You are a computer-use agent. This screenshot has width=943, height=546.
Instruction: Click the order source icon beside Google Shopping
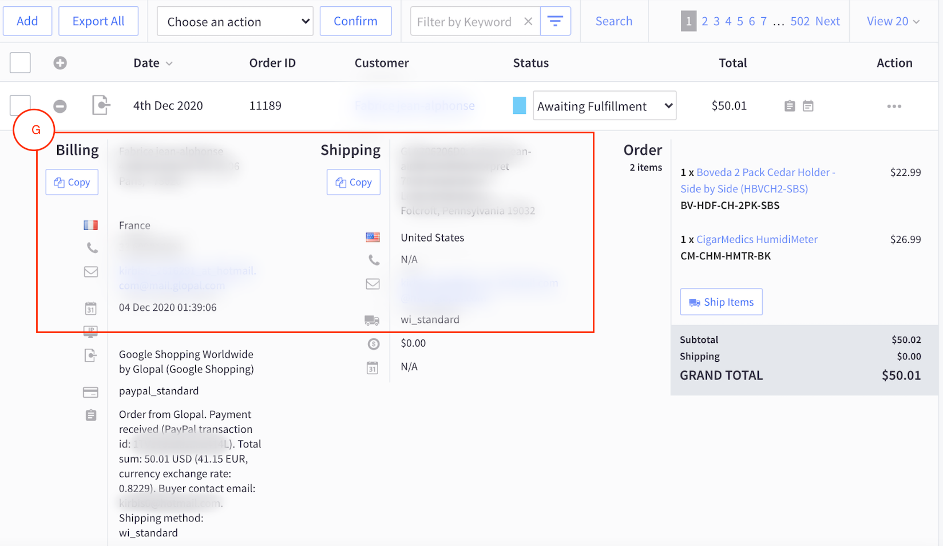point(90,355)
